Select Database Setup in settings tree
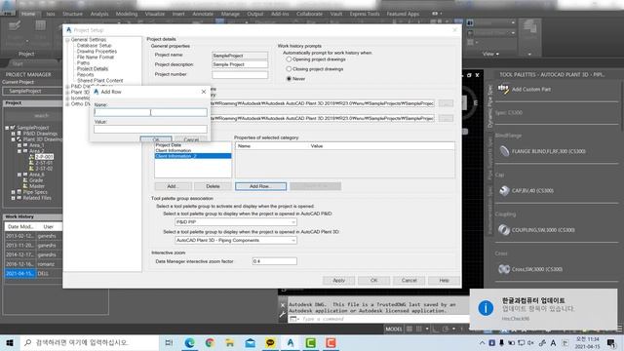The height and width of the screenshot is (351, 624). [x=94, y=46]
